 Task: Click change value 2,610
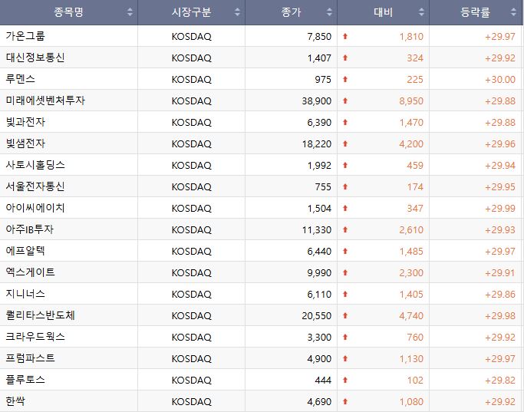click(x=411, y=230)
